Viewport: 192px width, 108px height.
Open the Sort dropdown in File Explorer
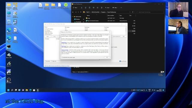coord(108,7)
